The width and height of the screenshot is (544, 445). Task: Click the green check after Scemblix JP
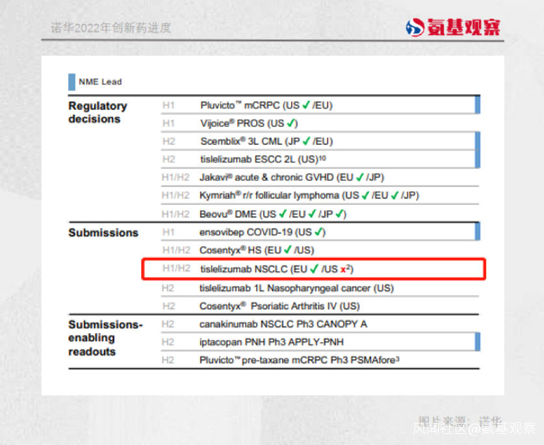[306, 141]
